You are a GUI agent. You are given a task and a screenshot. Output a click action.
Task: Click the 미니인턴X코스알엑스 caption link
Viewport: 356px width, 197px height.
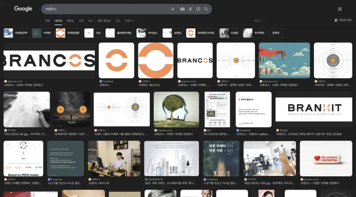tap(218, 134)
